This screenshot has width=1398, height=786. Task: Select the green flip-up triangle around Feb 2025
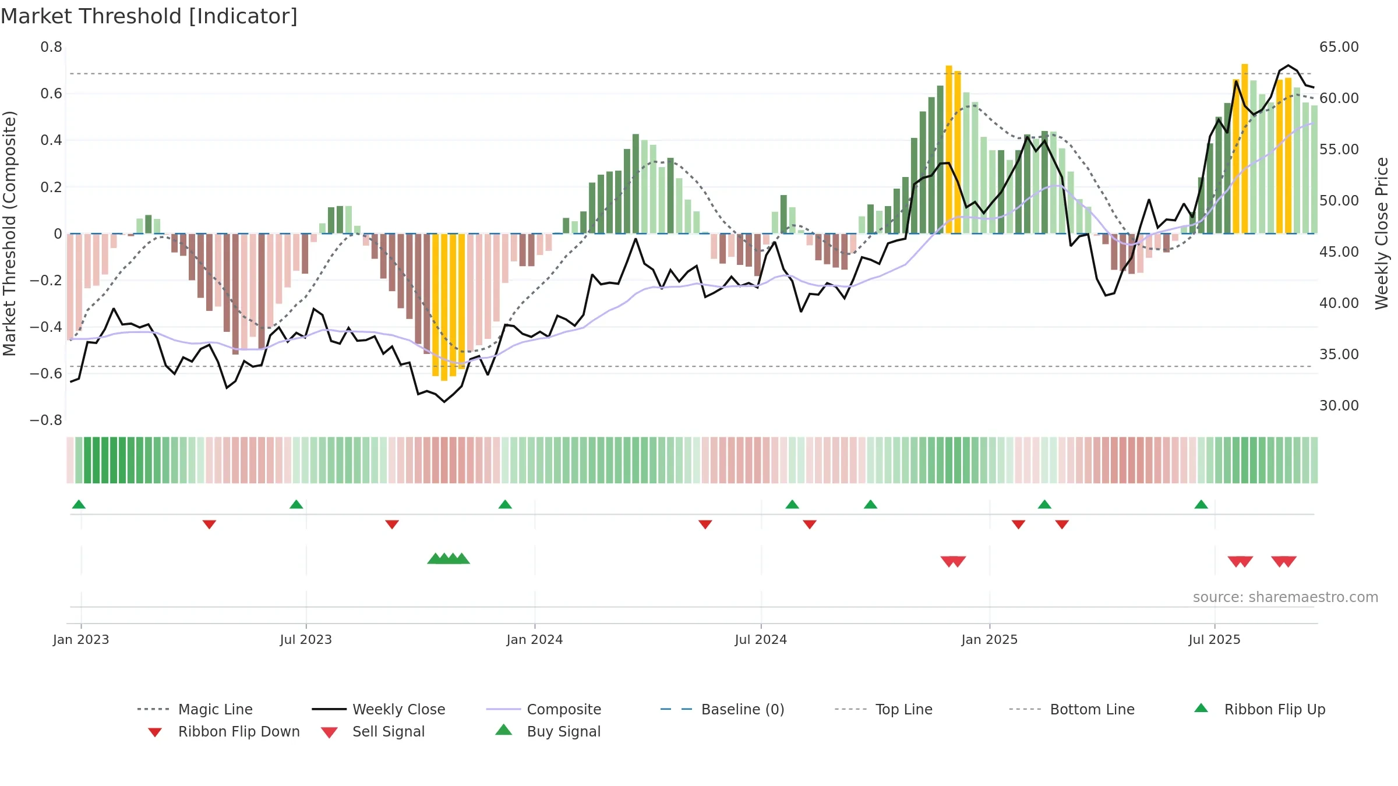coord(1044,504)
